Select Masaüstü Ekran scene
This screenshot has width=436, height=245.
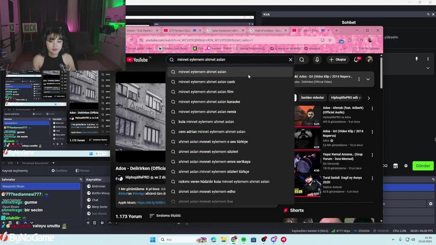point(41,186)
